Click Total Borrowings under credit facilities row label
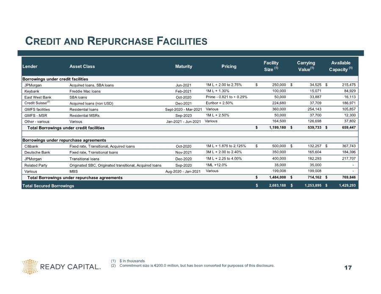 pyautogui.click(x=66, y=128)
